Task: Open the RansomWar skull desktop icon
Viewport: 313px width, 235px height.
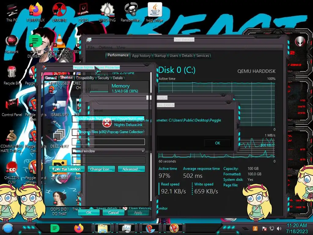Action: (131, 12)
